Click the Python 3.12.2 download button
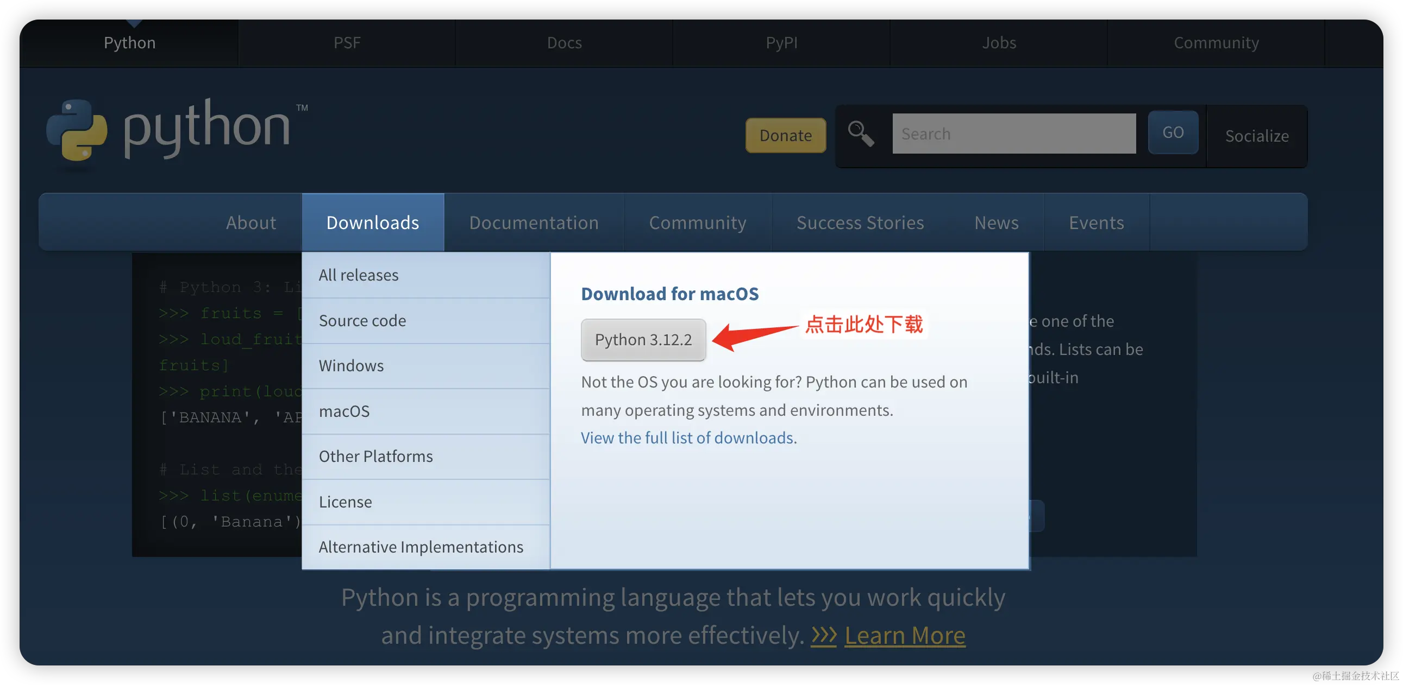1403x685 pixels. 643,339
